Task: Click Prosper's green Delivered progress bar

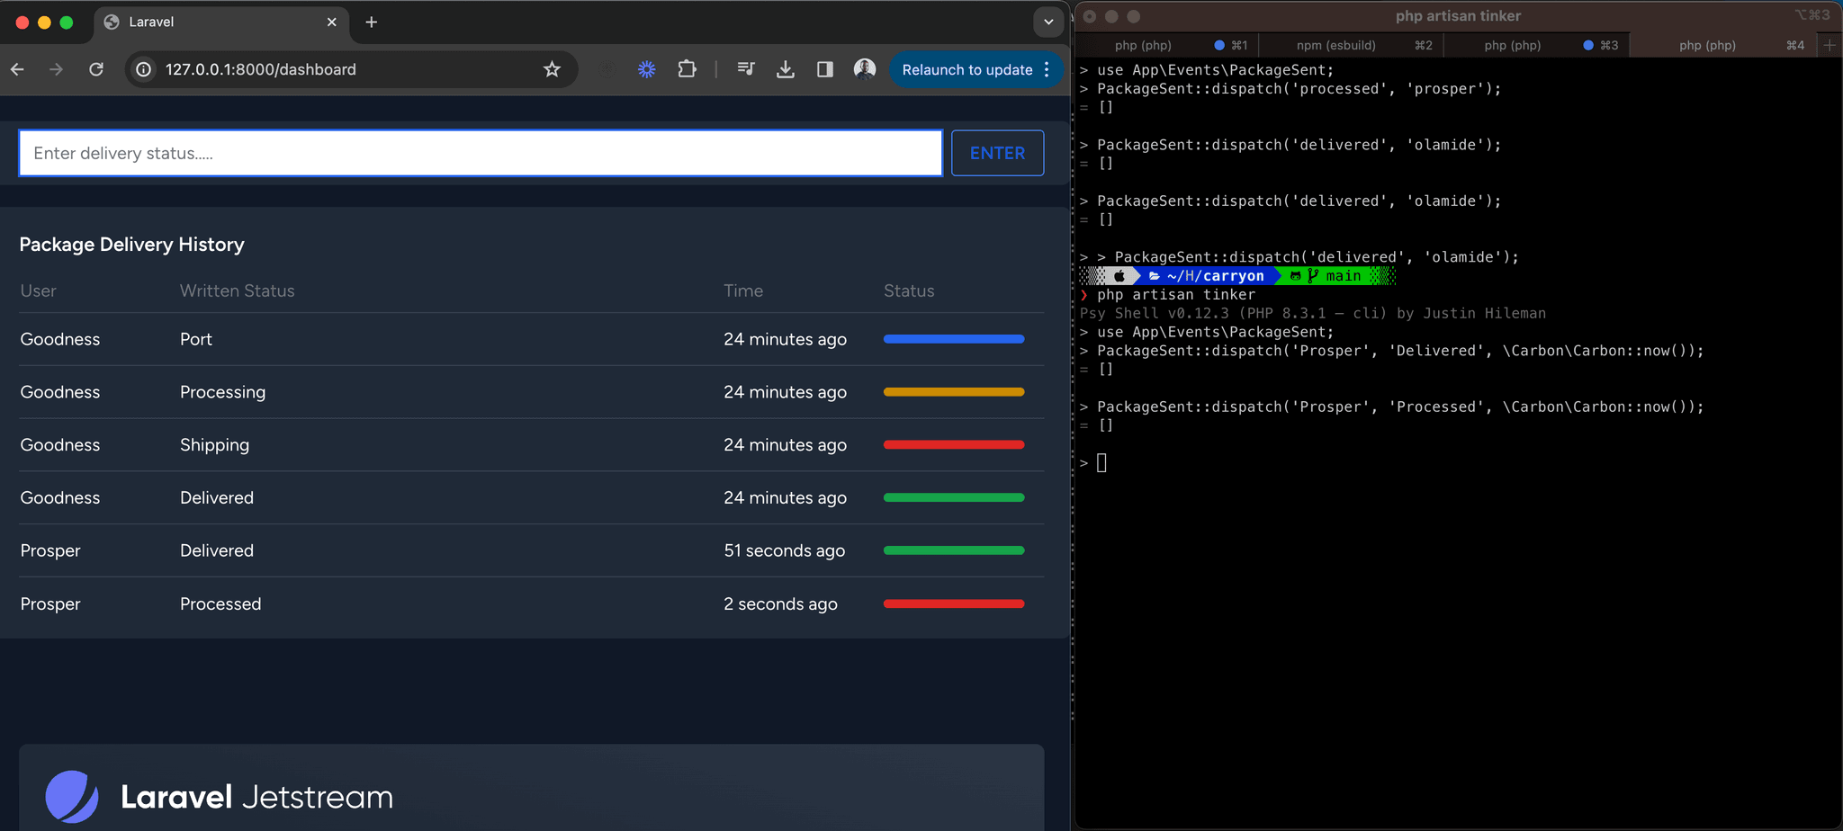Action: pyautogui.click(x=953, y=550)
